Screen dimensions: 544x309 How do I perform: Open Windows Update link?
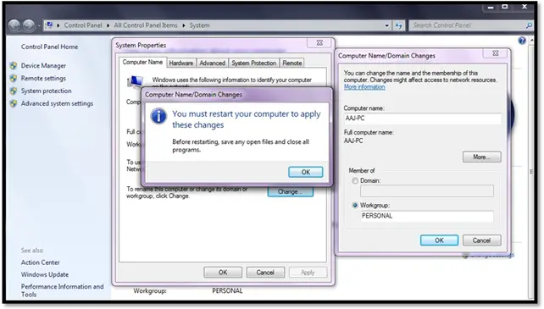45,274
